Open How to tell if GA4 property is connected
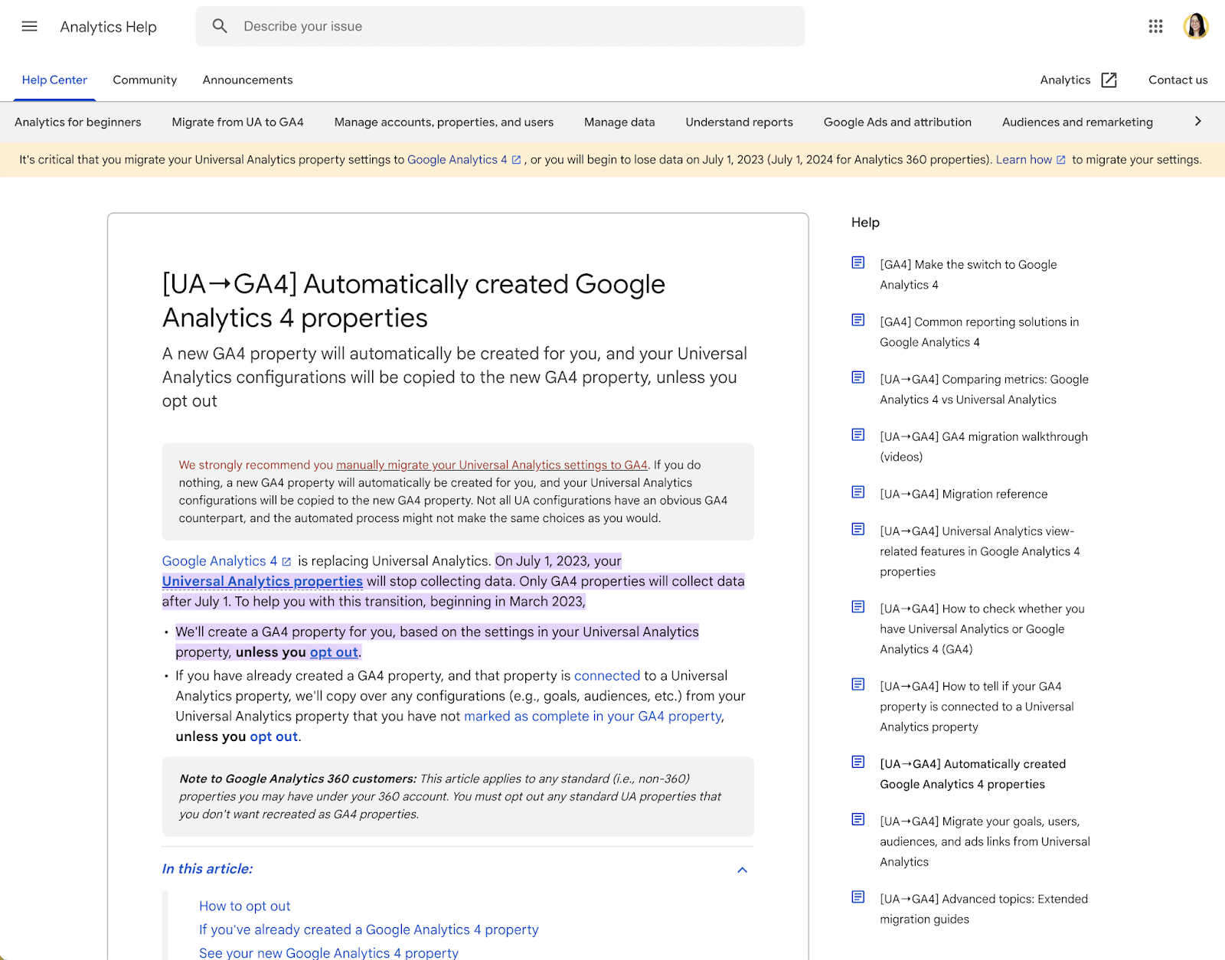 coord(977,706)
